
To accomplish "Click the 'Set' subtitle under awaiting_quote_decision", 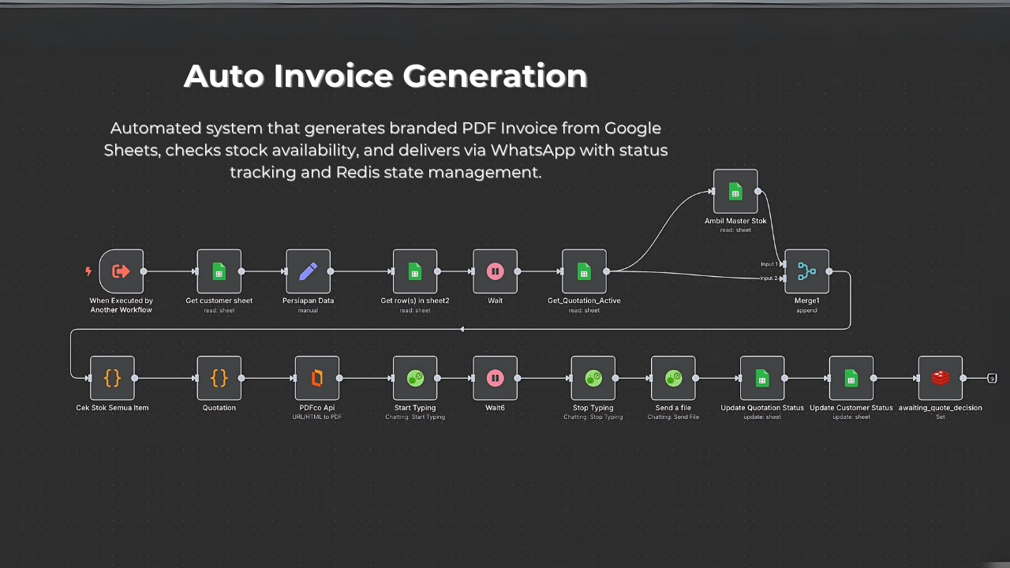I will pyautogui.click(x=941, y=417).
